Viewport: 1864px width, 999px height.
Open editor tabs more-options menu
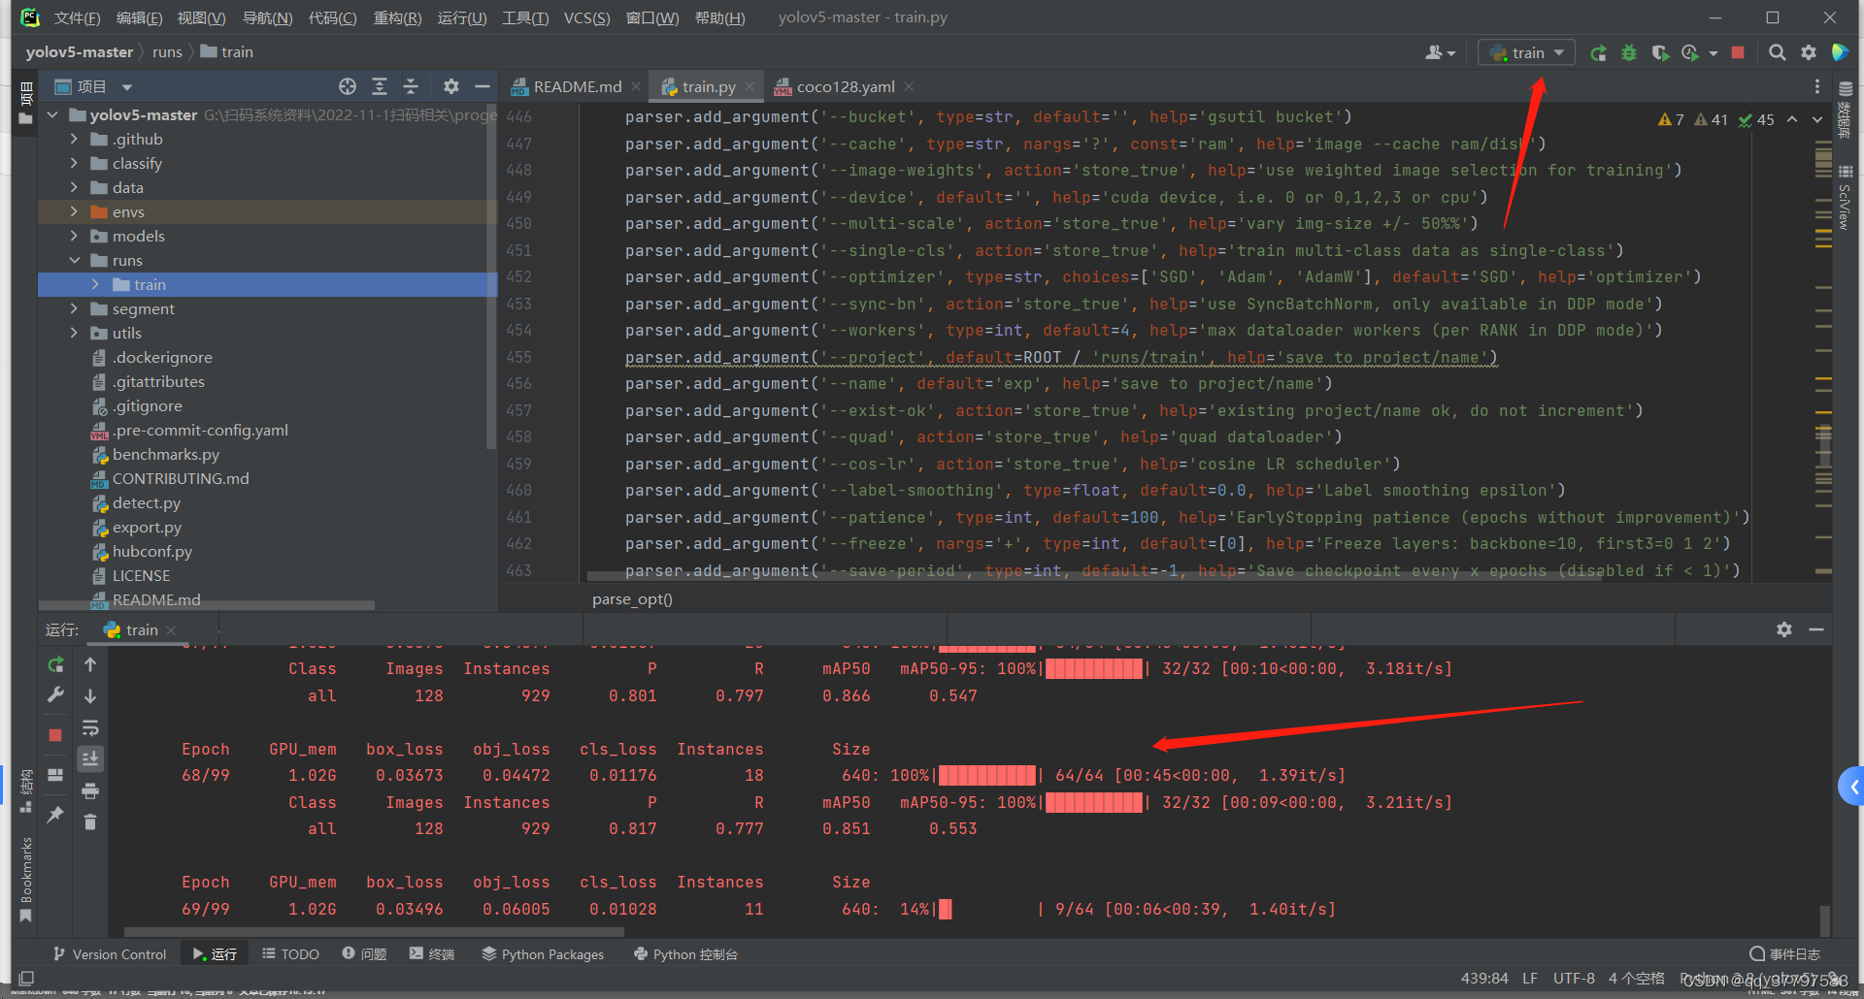coord(1817,86)
